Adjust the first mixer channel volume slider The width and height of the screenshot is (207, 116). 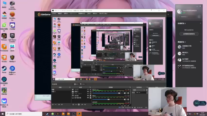click(119, 93)
